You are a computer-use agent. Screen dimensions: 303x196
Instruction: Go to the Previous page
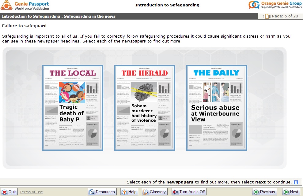[x=264, y=192]
